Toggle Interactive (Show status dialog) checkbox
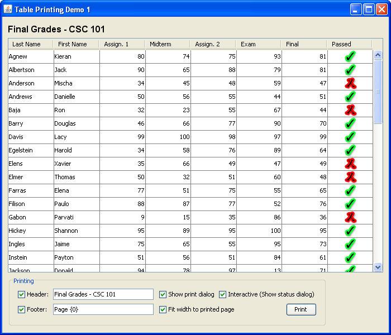The height and width of the screenshot is (335, 391). (222, 294)
